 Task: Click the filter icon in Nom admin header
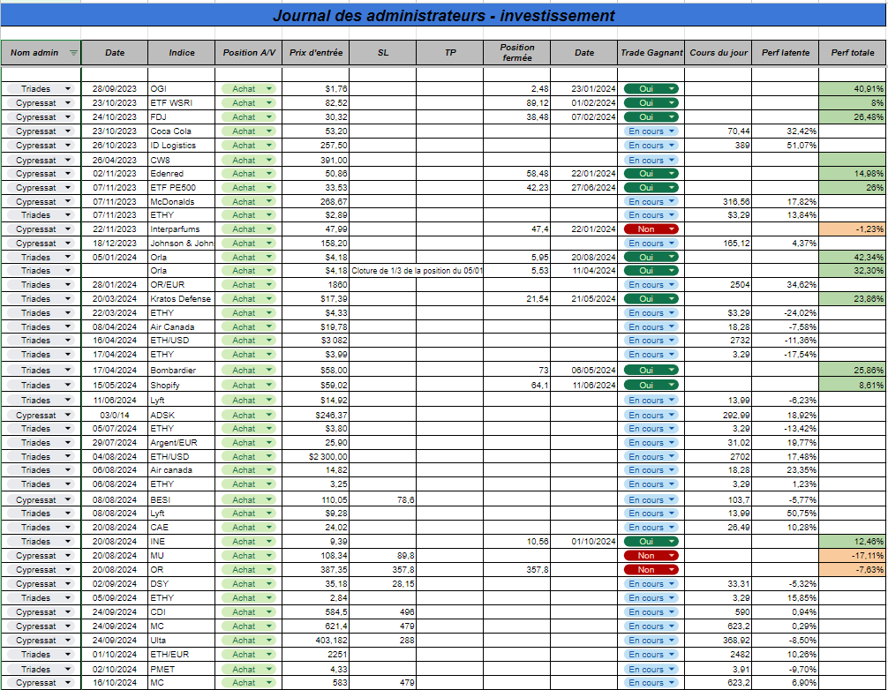[73, 53]
